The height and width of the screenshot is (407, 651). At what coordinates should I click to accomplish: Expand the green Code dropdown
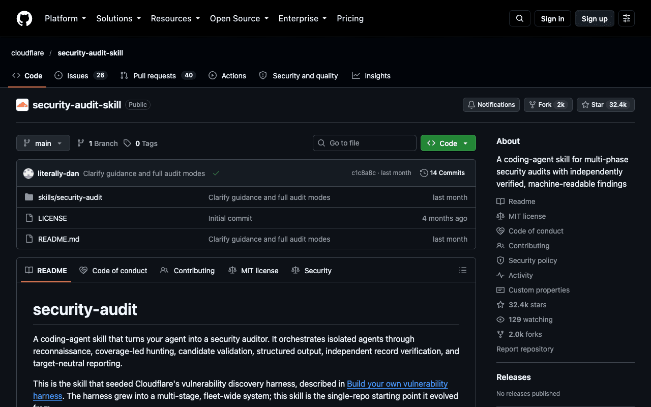click(x=448, y=143)
